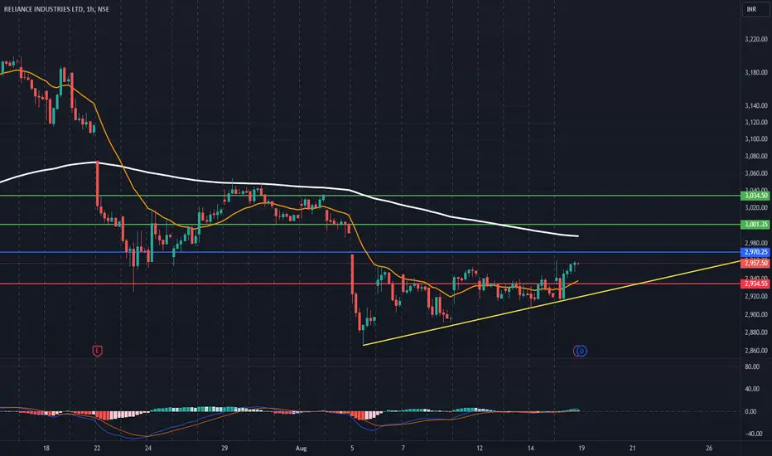772x456 pixels.
Task: Click the 12 date label on time axis
Action: (x=480, y=448)
